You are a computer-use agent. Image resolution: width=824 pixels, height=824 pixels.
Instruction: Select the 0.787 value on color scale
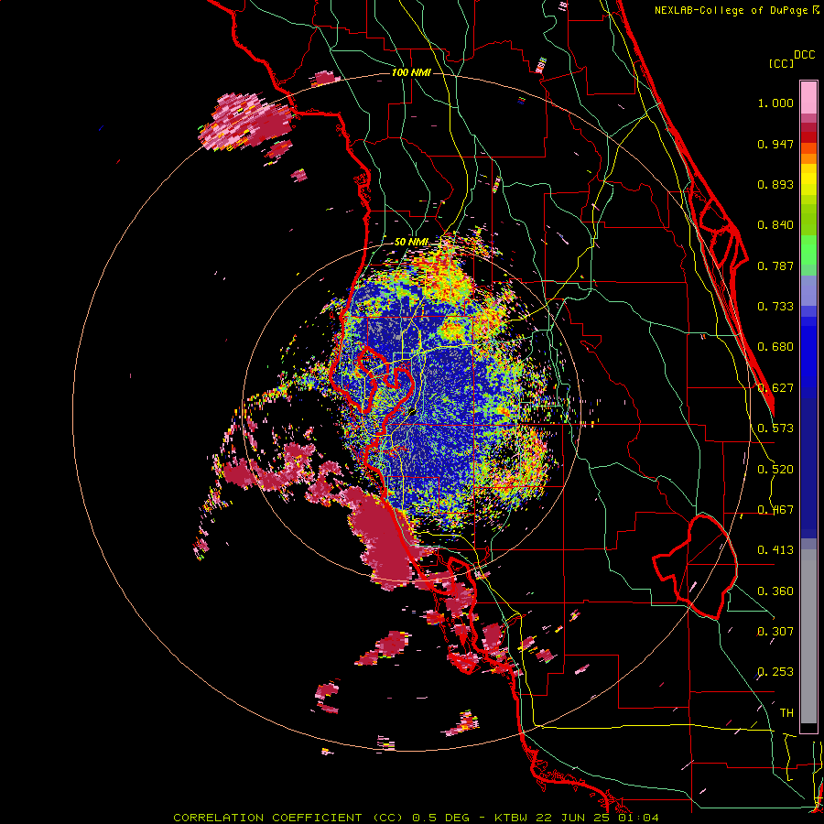[775, 266]
